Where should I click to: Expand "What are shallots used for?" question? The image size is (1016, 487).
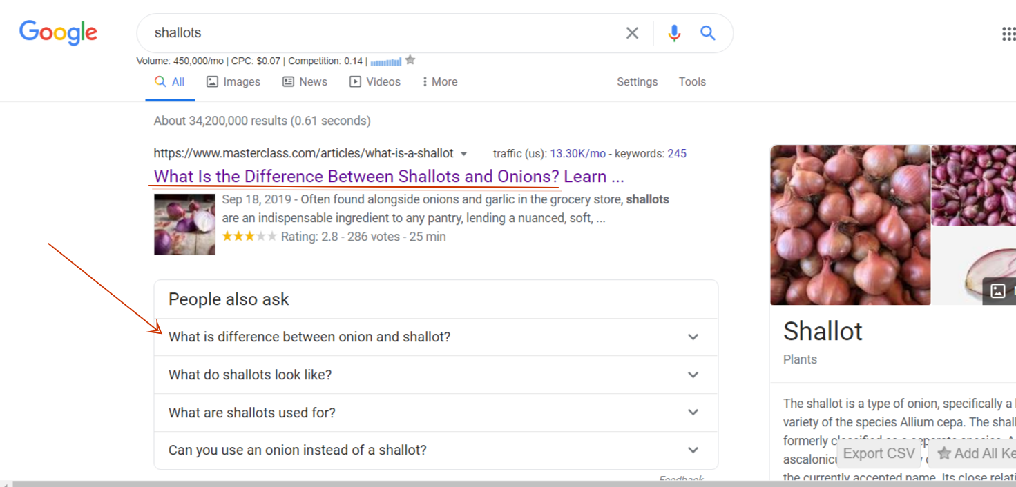tap(693, 413)
